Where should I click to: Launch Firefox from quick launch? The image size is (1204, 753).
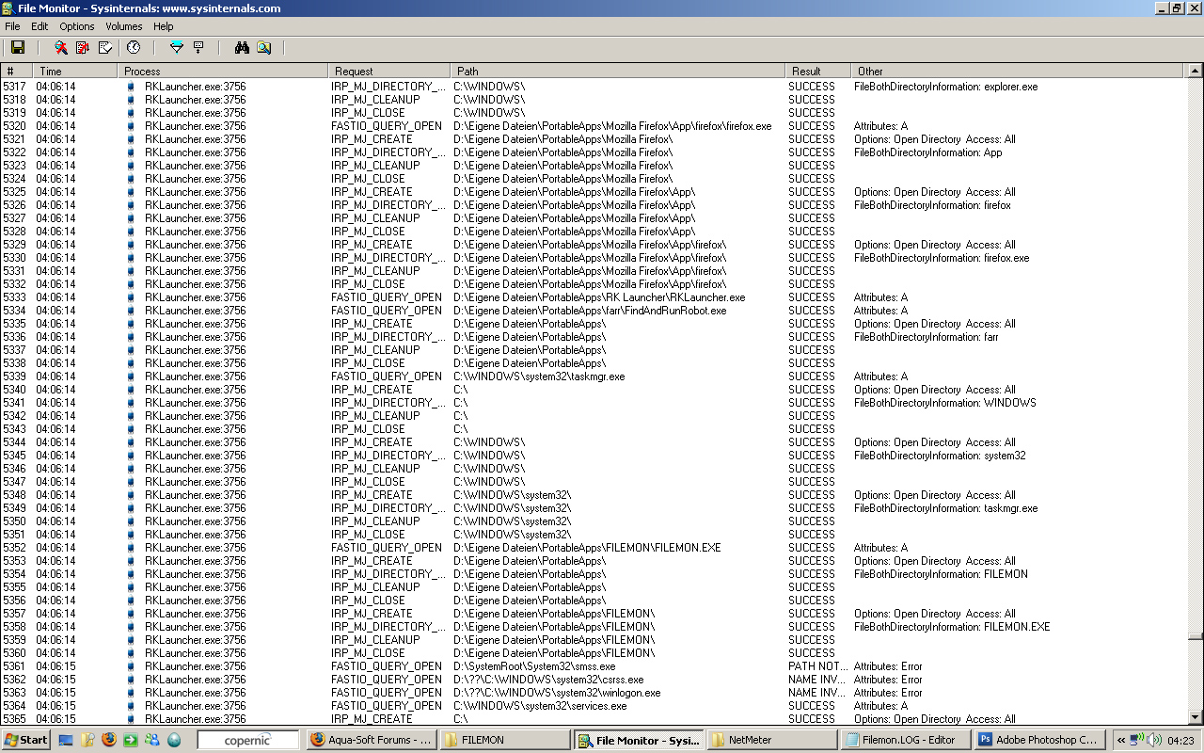click(109, 740)
